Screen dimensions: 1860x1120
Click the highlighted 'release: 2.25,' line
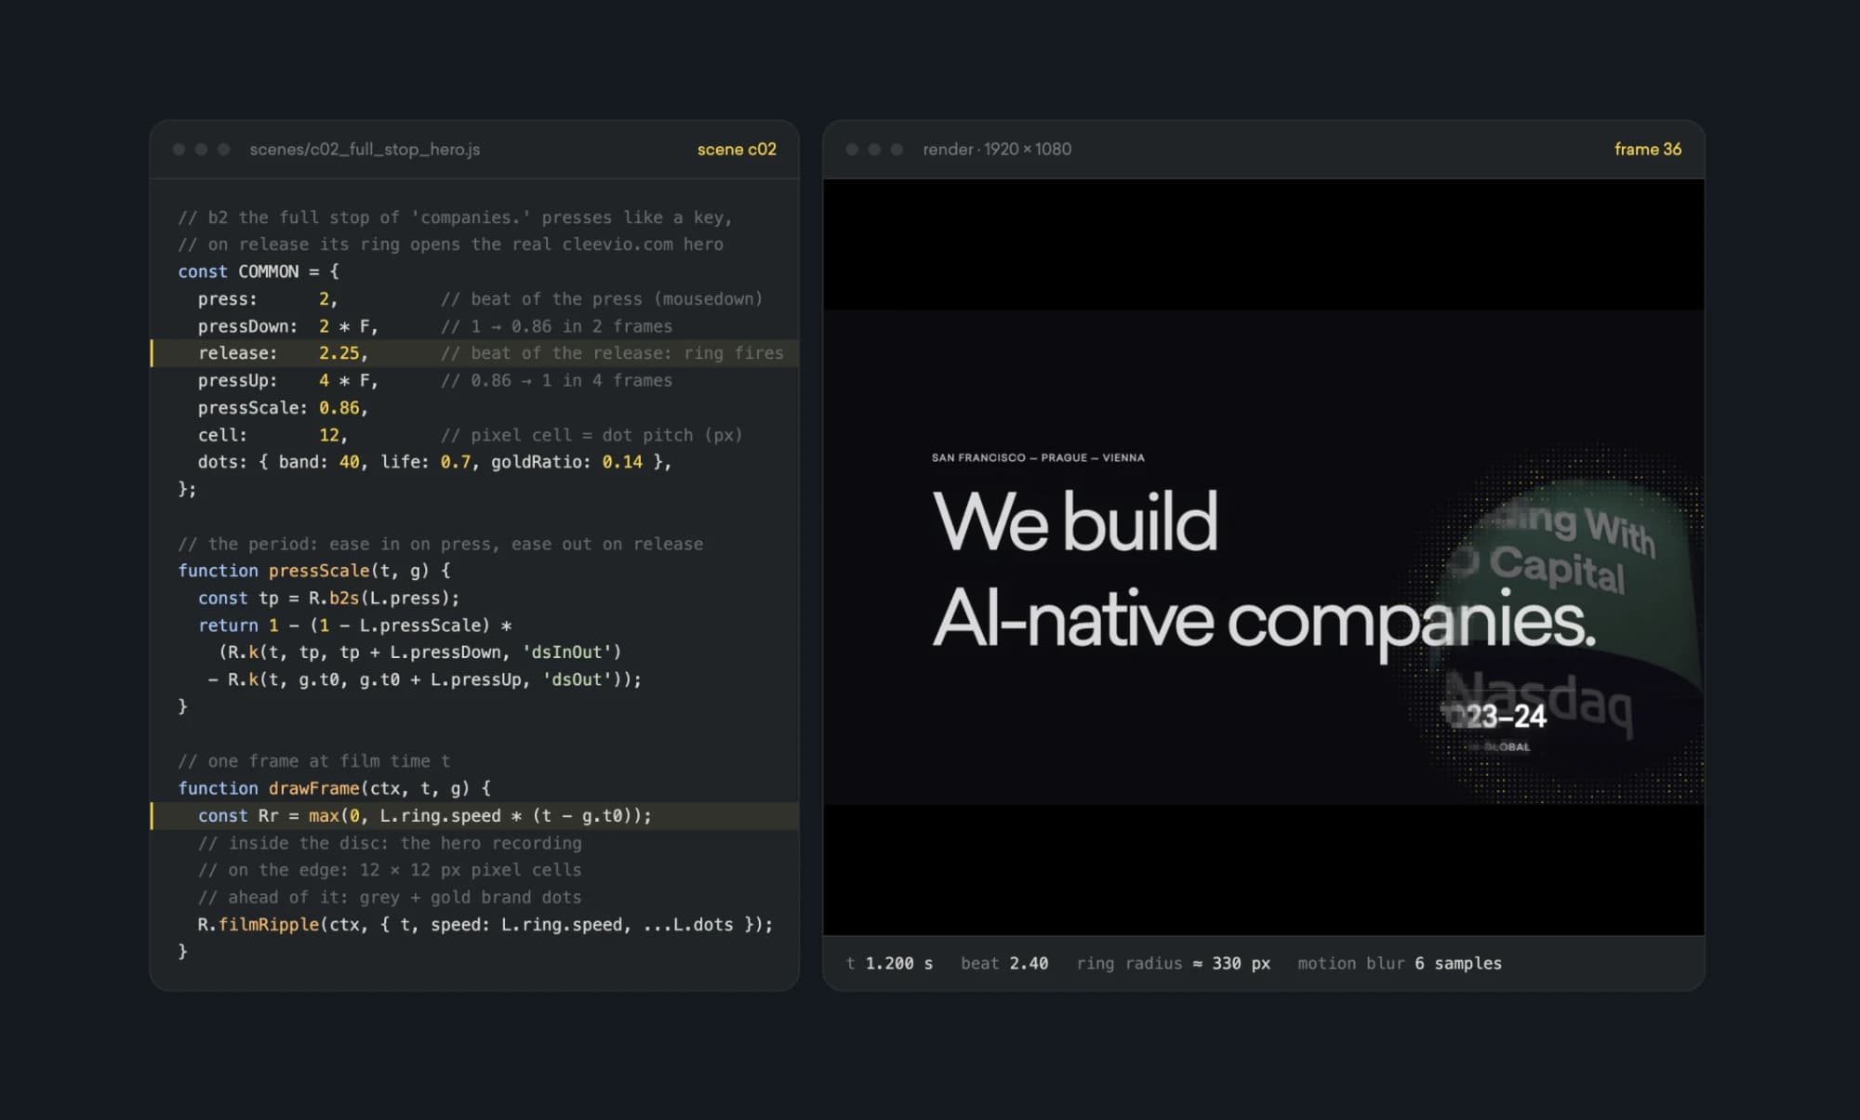pos(474,353)
